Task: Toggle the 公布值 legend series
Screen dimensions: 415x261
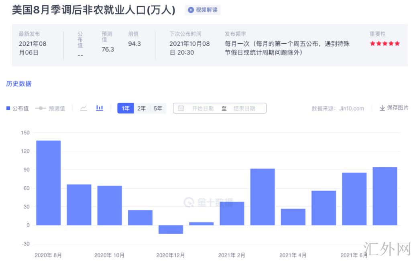Action: (x=18, y=108)
